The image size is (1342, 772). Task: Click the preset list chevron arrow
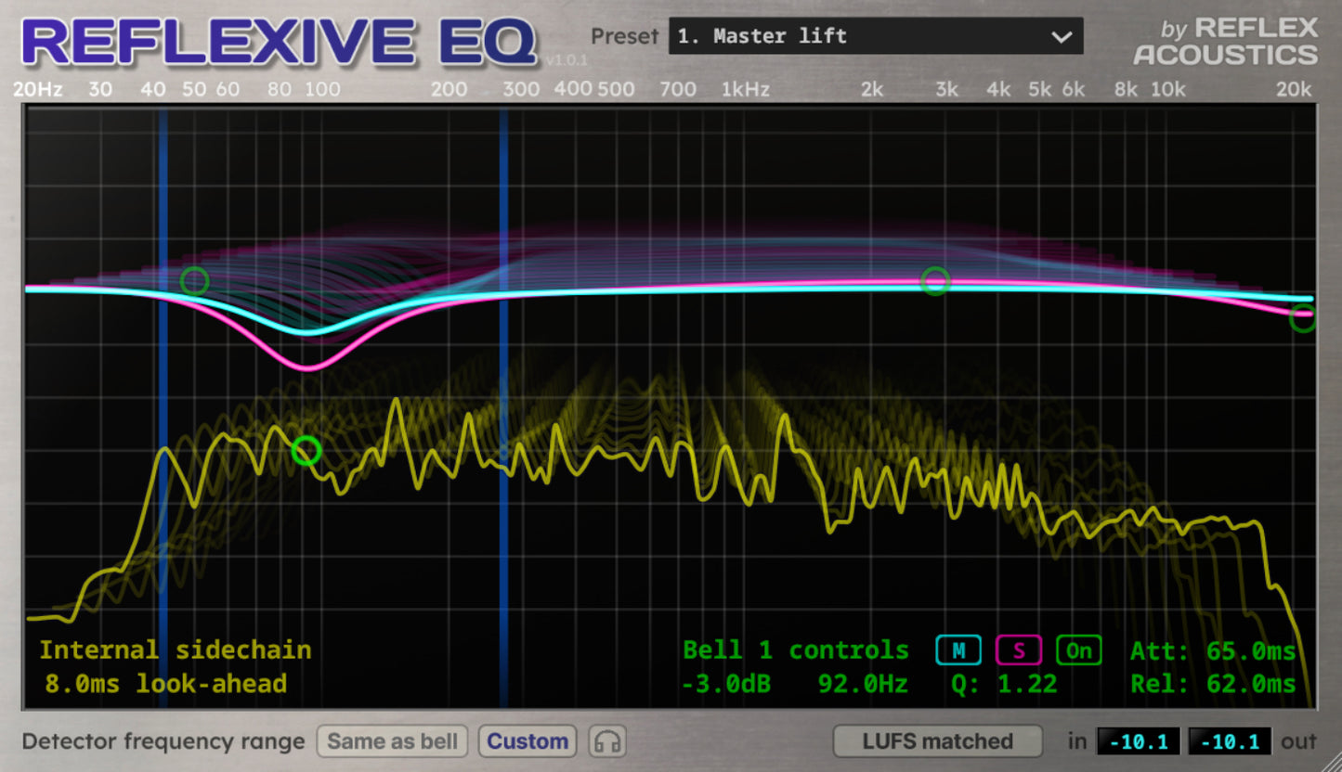[x=1062, y=38]
